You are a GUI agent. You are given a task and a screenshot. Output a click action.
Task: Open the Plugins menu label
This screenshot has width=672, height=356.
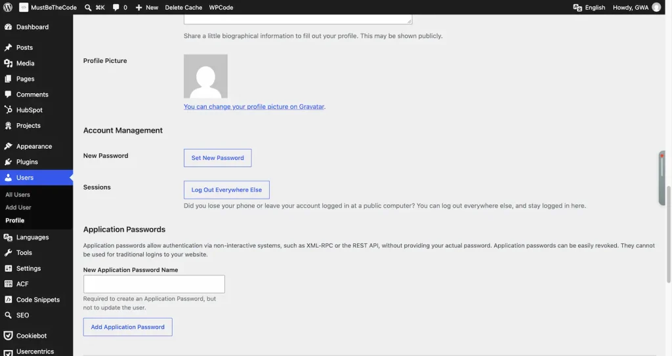click(x=27, y=162)
